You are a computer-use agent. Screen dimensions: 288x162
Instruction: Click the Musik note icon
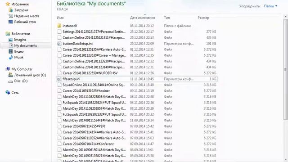pos(11,57)
